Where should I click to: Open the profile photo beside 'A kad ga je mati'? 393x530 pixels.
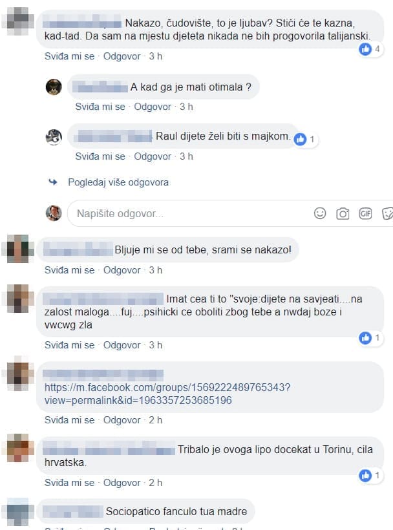[x=54, y=87]
